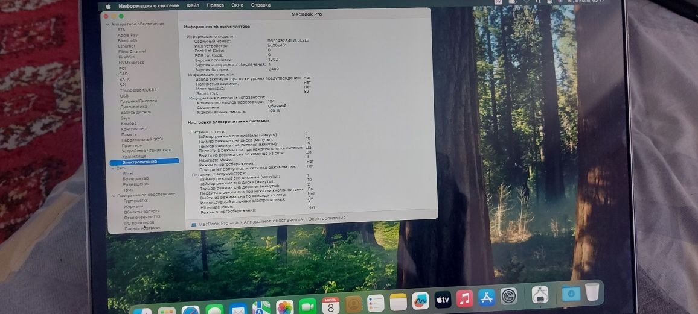Image resolution: width=698 pixels, height=314 pixels.
Task: Select Размещения in the sidebar
Action: pos(136,184)
